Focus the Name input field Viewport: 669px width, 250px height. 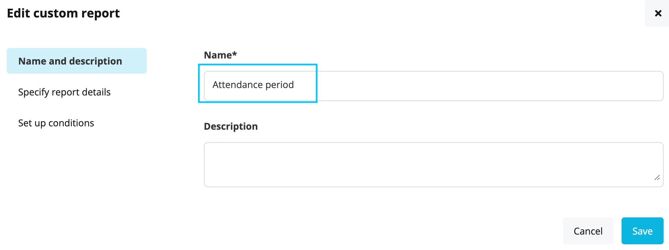tap(433, 86)
